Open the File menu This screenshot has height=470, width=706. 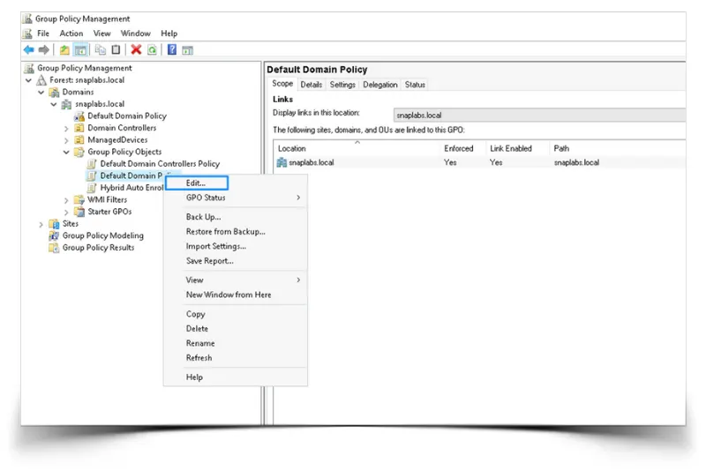(43, 34)
